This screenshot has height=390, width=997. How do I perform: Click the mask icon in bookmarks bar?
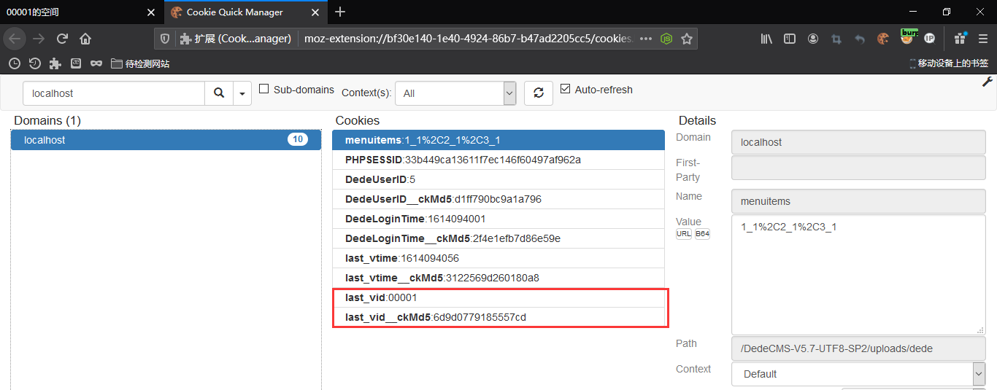point(96,63)
